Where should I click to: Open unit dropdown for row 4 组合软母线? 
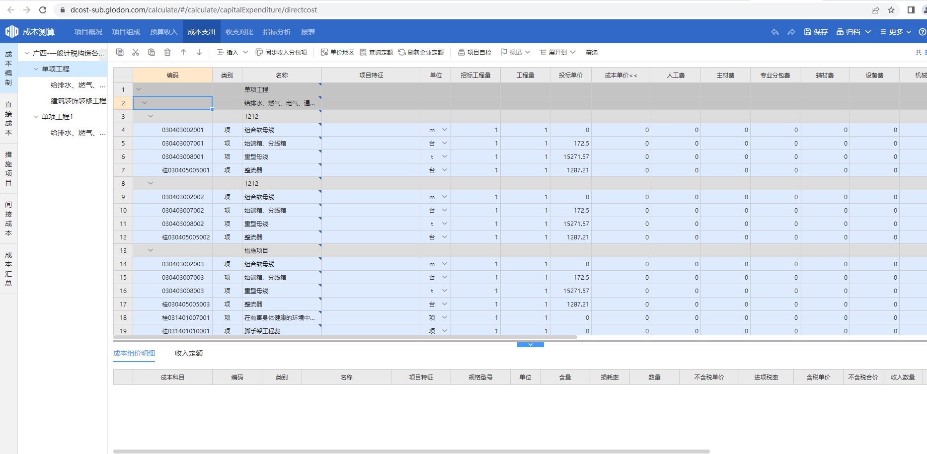[445, 130]
